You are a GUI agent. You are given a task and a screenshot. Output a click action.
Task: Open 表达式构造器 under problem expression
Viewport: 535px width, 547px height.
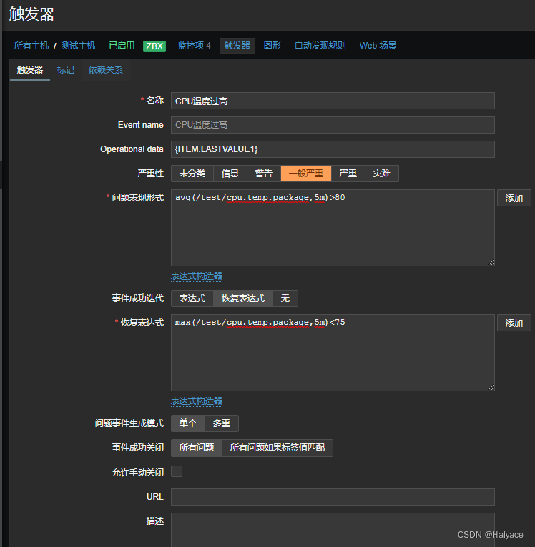pos(197,276)
